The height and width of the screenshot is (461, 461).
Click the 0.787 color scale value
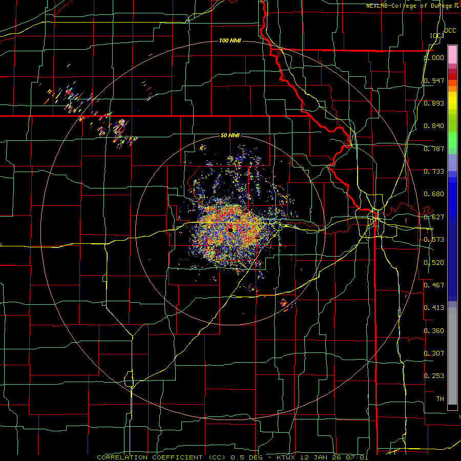pos(434,149)
